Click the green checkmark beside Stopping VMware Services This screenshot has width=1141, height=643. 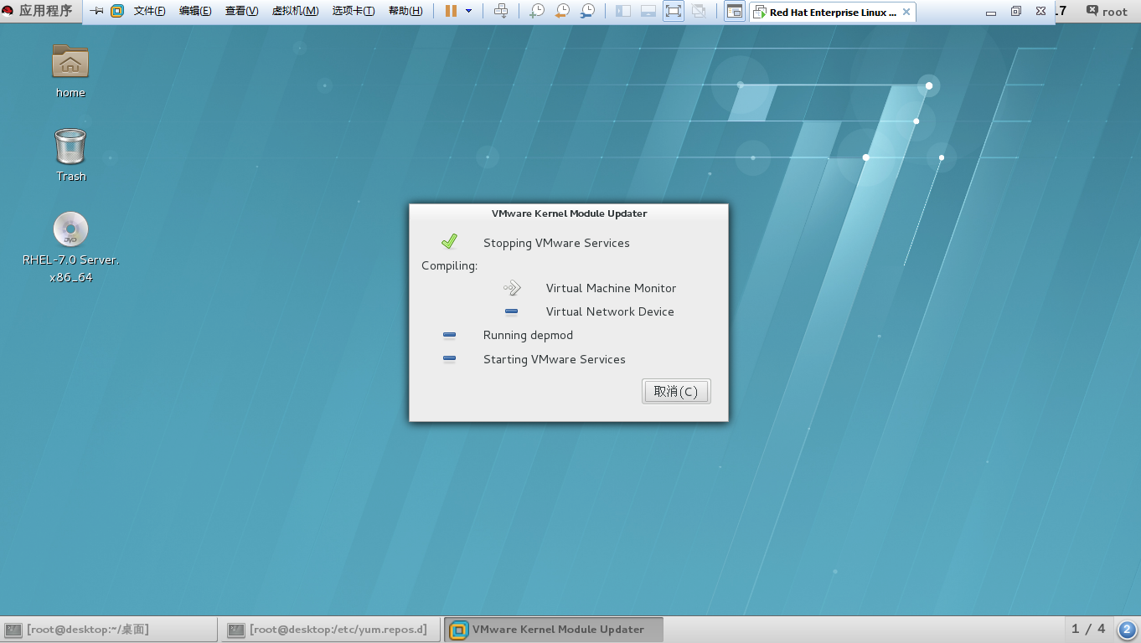449,242
